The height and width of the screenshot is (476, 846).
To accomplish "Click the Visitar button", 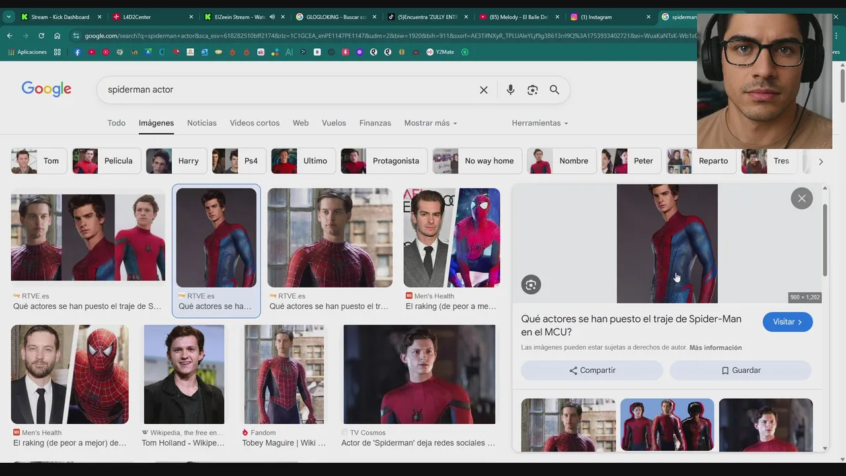I will (787, 322).
